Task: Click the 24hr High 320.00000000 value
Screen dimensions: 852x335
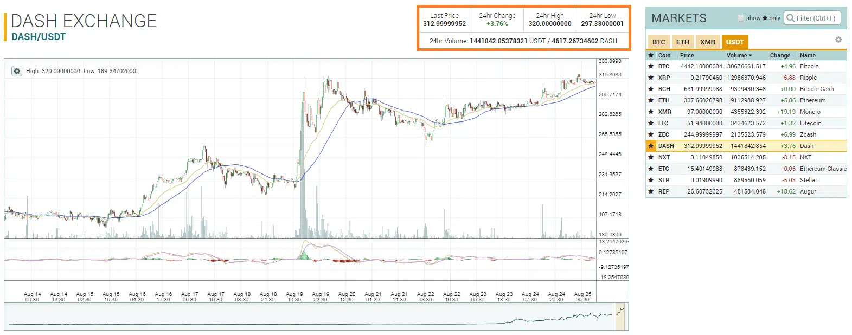Action: 550,24
